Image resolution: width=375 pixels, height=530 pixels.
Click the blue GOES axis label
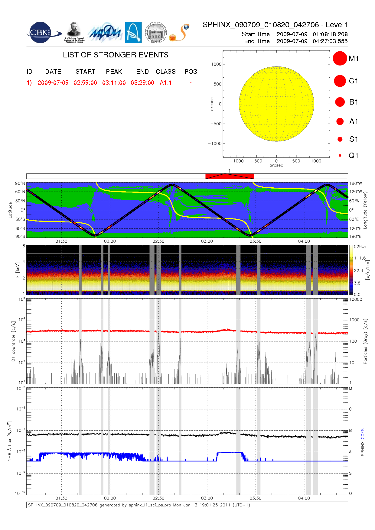[x=363, y=434]
